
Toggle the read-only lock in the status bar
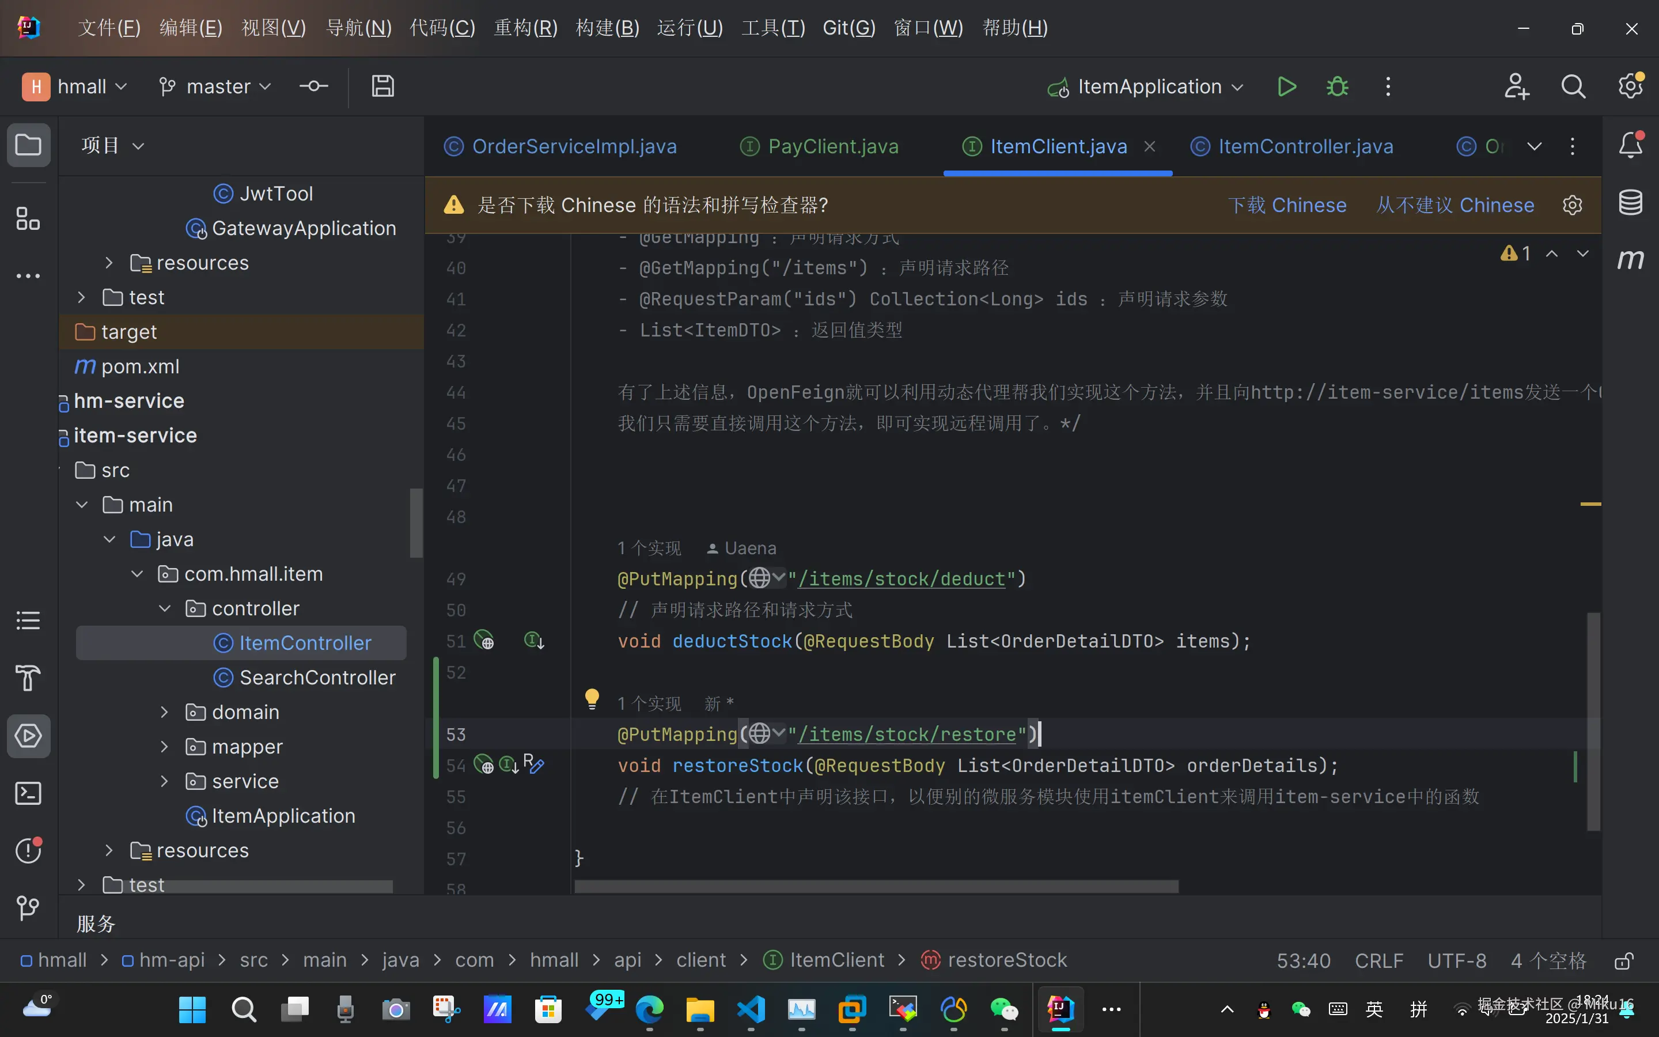coord(1623,961)
